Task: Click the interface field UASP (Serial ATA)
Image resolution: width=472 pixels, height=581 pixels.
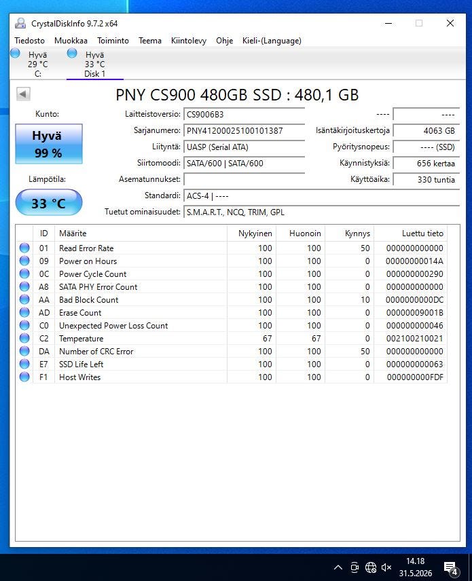Action: (244, 147)
